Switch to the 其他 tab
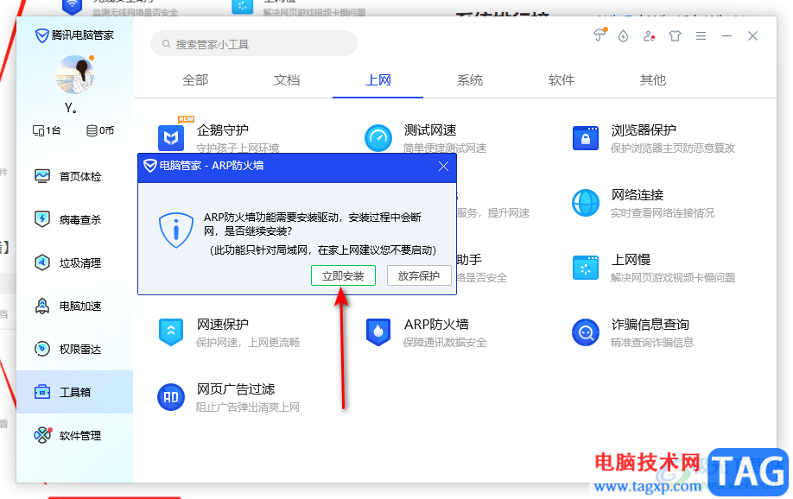Image resolution: width=793 pixels, height=499 pixels. pyautogui.click(x=653, y=80)
